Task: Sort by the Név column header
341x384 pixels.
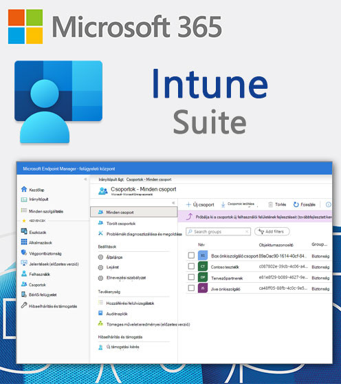Action: click(201, 244)
